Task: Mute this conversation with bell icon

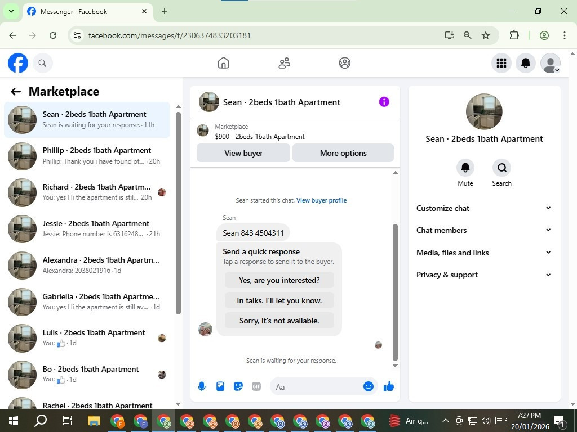Action: tap(465, 168)
